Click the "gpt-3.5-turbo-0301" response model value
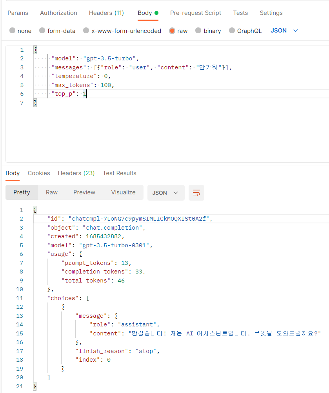Viewport: 329px width, 393px height. tap(114, 245)
